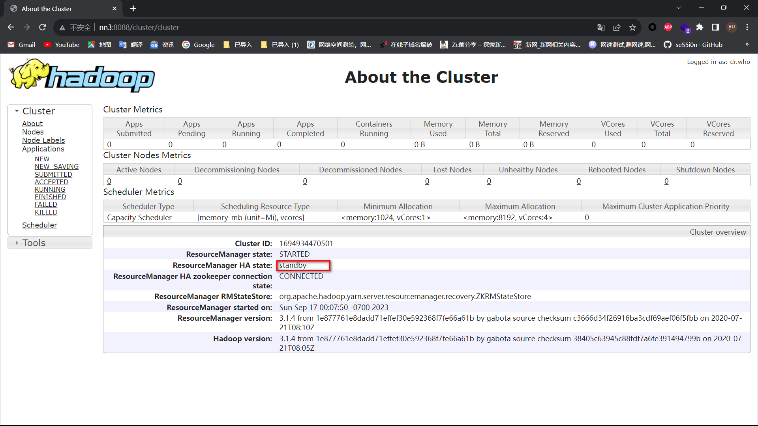Toggle the browser side panel icon

pyautogui.click(x=715, y=27)
